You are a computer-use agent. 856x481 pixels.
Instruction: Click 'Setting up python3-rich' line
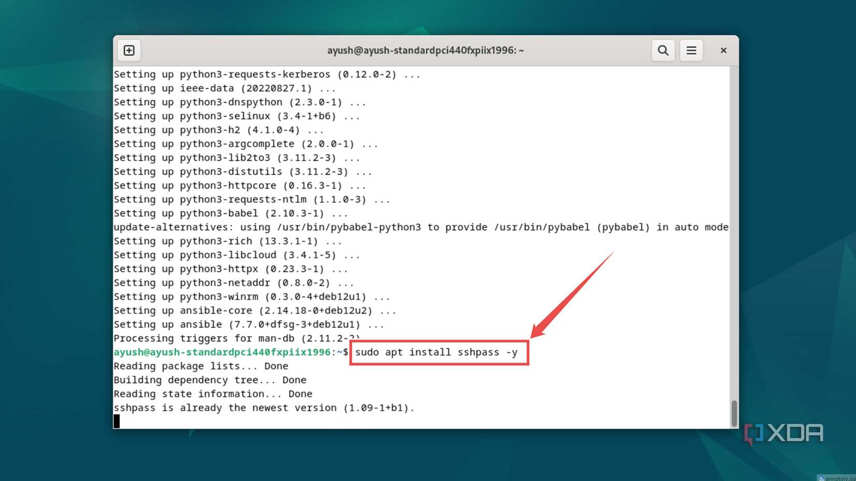(x=228, y=241)
